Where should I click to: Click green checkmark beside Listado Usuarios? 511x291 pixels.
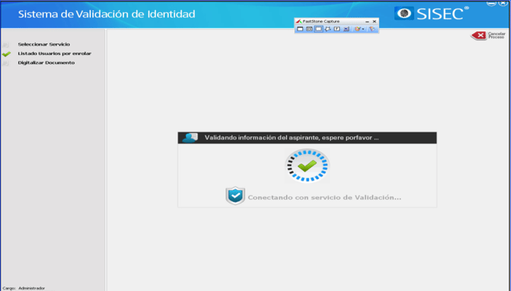6,54
